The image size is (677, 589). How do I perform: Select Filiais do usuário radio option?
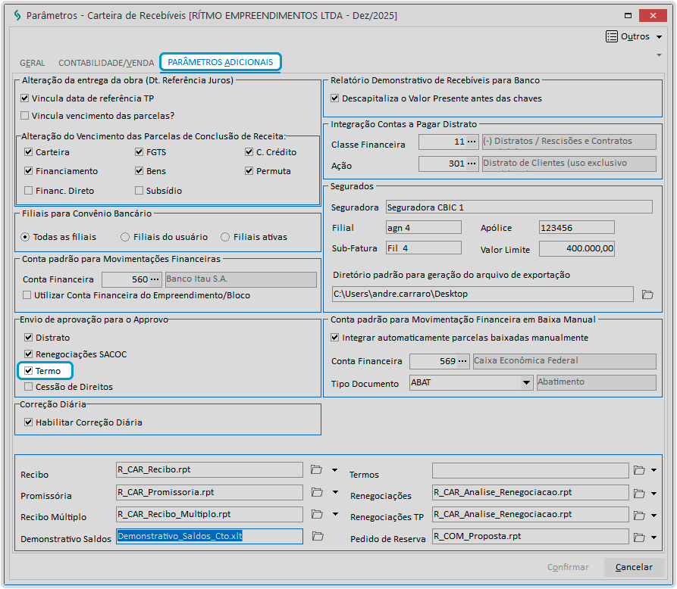pos(125,237)
